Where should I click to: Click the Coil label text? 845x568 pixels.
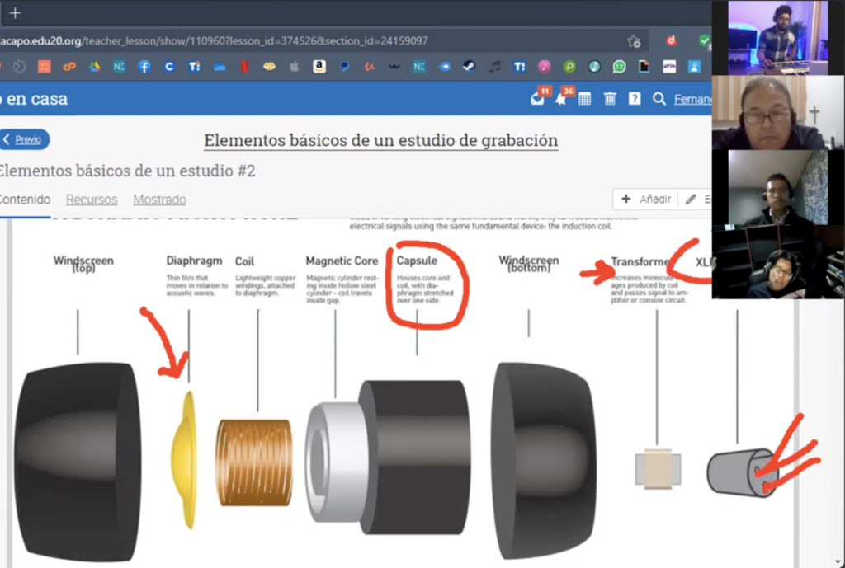(244, 261)
